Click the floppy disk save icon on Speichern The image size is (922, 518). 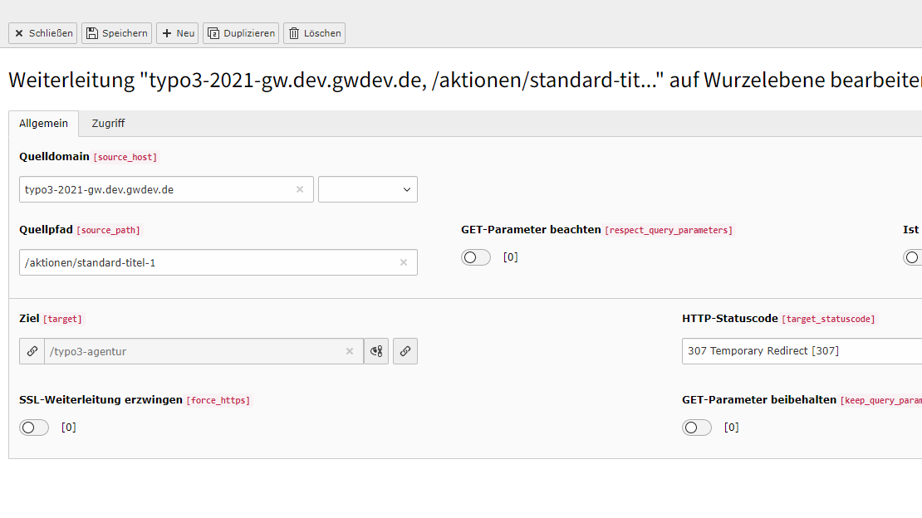94,33
